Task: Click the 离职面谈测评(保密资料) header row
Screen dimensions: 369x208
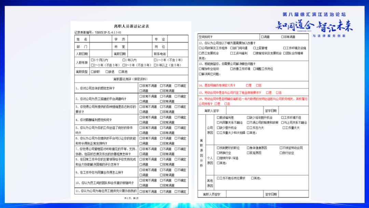Action: click(131, 79)
